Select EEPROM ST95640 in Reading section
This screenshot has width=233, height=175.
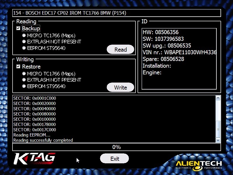click(x=24, y=48)
